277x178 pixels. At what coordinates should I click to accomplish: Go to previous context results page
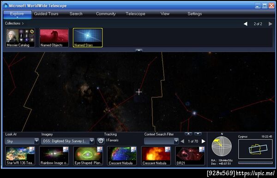(183, 141)
